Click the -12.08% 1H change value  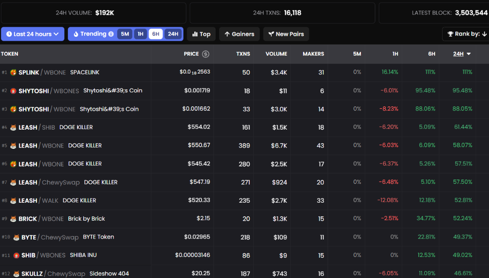point(388,201)
